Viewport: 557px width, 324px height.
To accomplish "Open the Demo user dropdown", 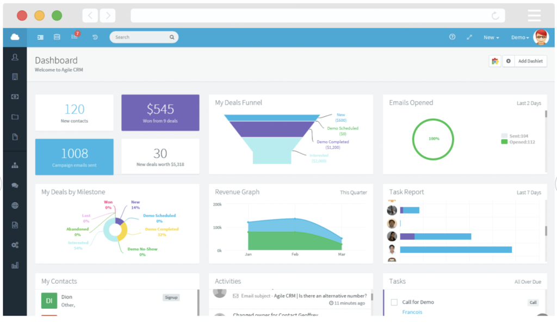I will click(521, 37).
